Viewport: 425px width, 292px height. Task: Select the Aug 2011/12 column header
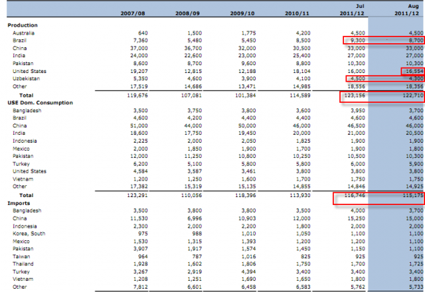point(407,10)
